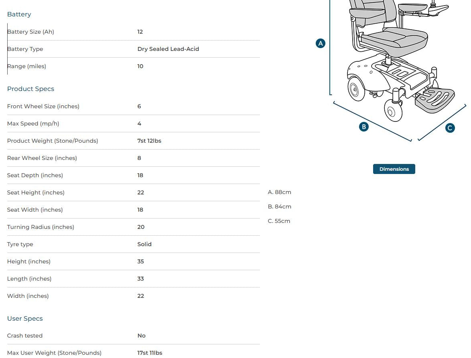
Task: Select the Battery section heading
Action: click(19, 14)
